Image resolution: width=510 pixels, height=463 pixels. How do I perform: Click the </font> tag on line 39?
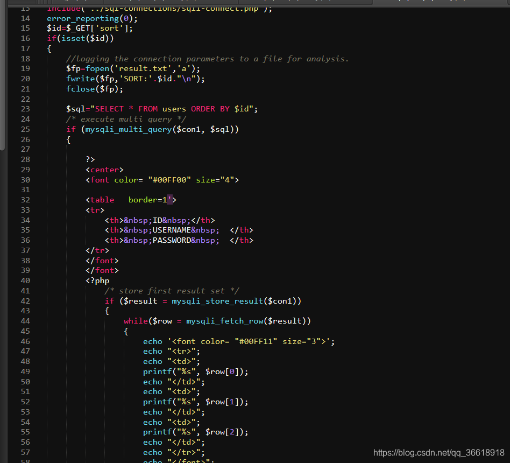pos(102,271)
